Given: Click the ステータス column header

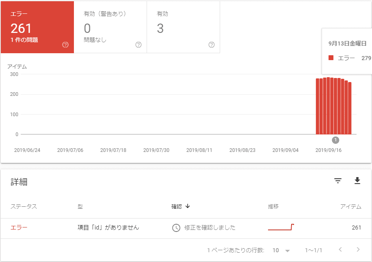Looking at the screenshot, I should pos(24,206).
